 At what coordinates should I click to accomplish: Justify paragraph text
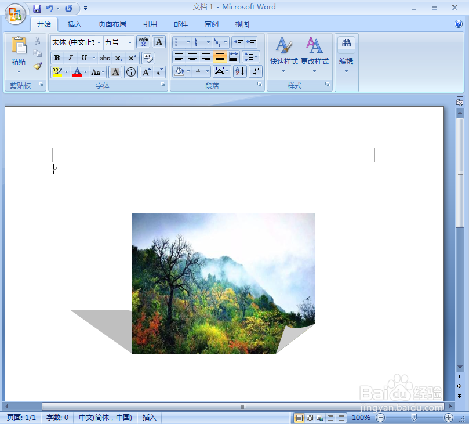click(220, 57)
